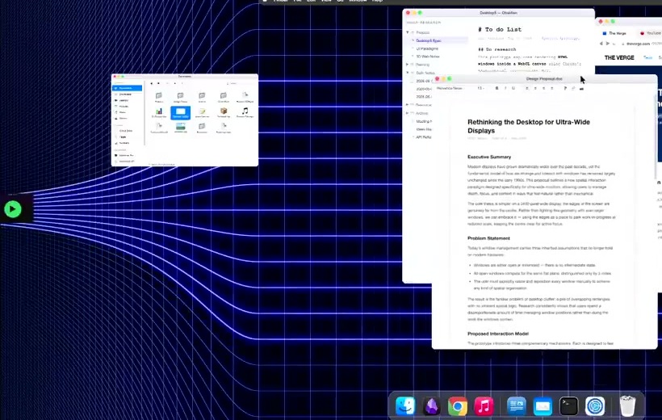Click third alignment icon in Design Proposal toolbar

pos(544,88)
